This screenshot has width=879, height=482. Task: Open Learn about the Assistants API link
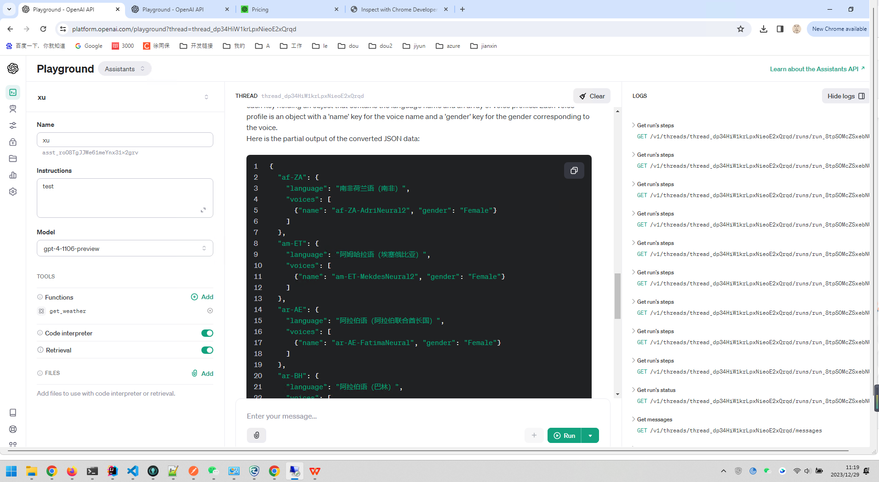click(817, 69)
